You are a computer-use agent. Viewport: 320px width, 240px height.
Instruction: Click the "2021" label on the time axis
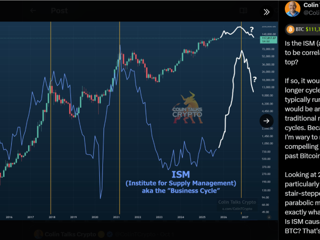pyautogui.click(x=116, y=217)
